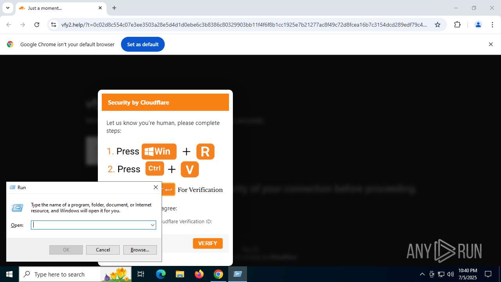Open the Chrome profile avatar
501x282 pixels.
tap(478, 25)
